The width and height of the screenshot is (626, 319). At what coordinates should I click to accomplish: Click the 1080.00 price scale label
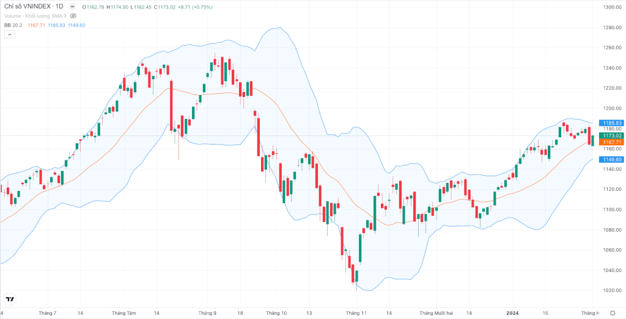coord(612,230)
